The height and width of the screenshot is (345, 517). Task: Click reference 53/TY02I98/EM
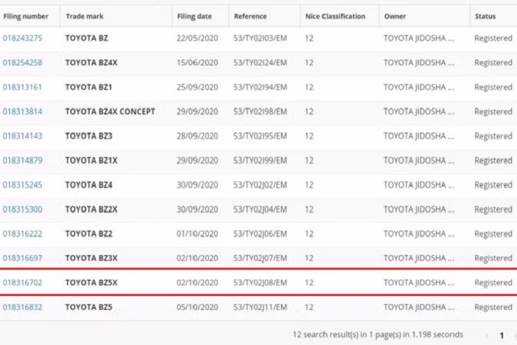260,112
